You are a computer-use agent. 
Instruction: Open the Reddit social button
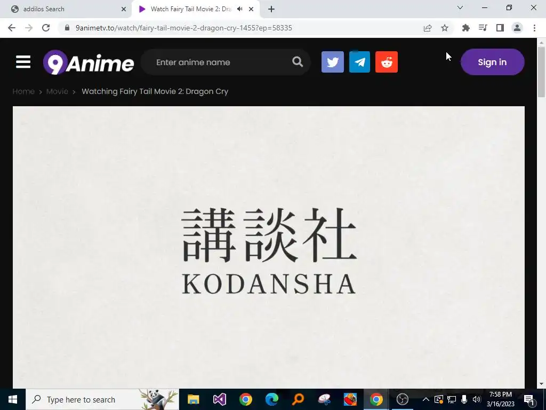point(387,62)
